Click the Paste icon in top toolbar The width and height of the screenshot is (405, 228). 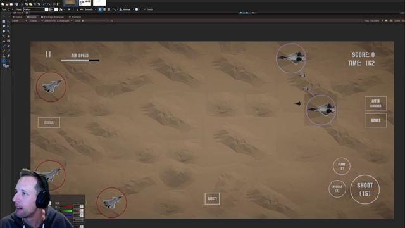[x=30, y=4]
